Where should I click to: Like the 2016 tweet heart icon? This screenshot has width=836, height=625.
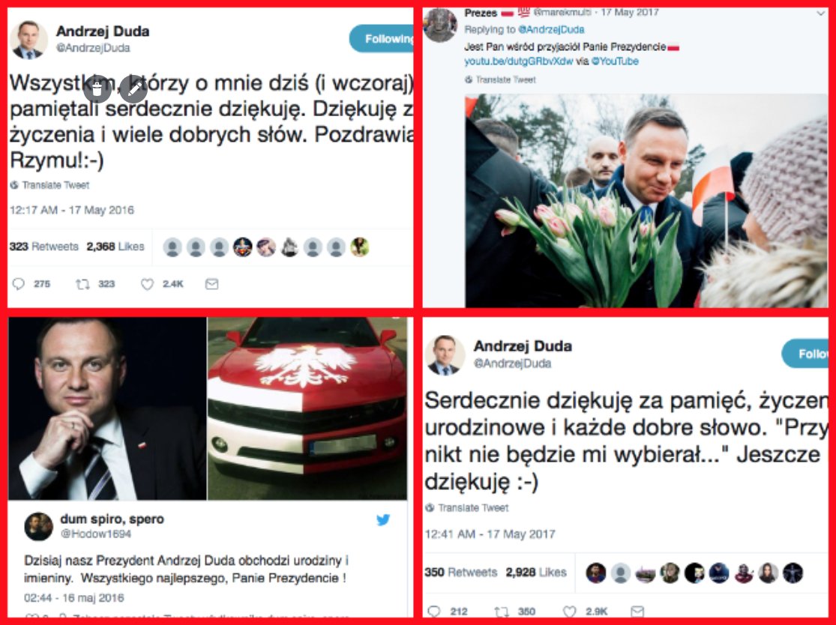(147, 284)
